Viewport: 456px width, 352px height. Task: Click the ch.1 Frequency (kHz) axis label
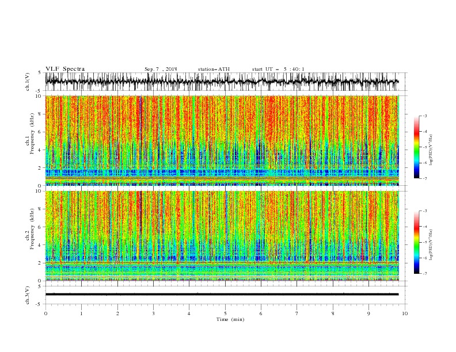[29, 132]
